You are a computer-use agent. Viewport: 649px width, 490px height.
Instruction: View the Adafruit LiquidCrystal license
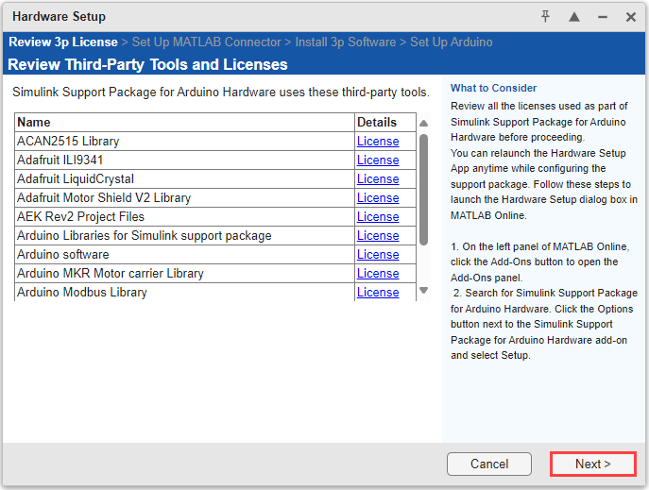[378, 179]
